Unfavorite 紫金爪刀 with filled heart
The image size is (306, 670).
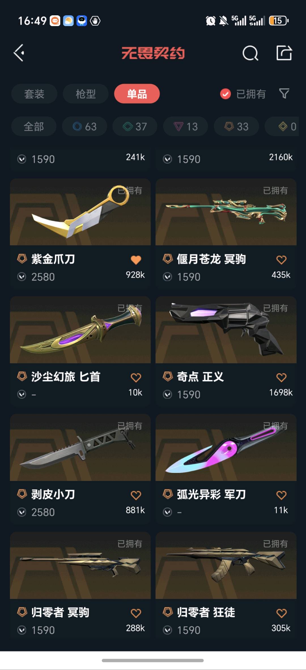coord(136,260)
